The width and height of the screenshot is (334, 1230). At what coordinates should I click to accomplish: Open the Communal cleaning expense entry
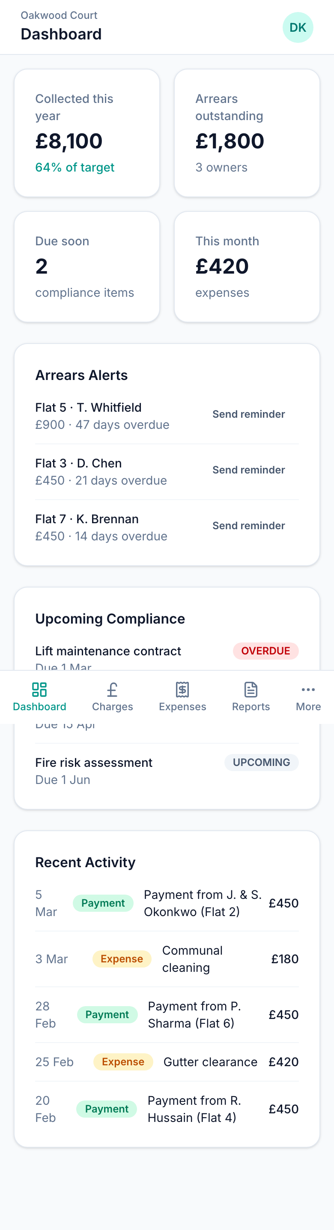click(x=192, y=959)
